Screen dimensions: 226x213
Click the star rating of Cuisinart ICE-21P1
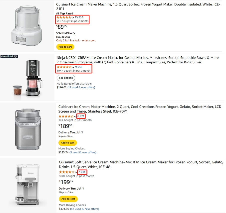pyautogui.click(x=64, y=17)
